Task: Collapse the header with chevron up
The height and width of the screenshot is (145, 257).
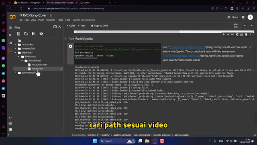Action: click(x=252, y=26)
